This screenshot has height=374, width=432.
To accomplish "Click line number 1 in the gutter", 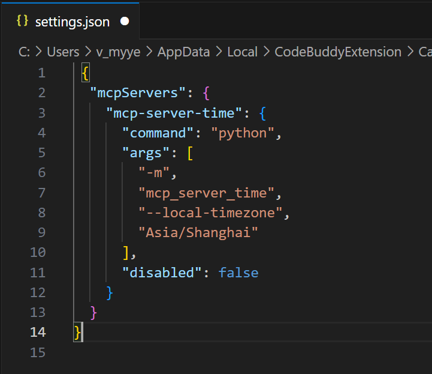I will click(x=41, y=73).
